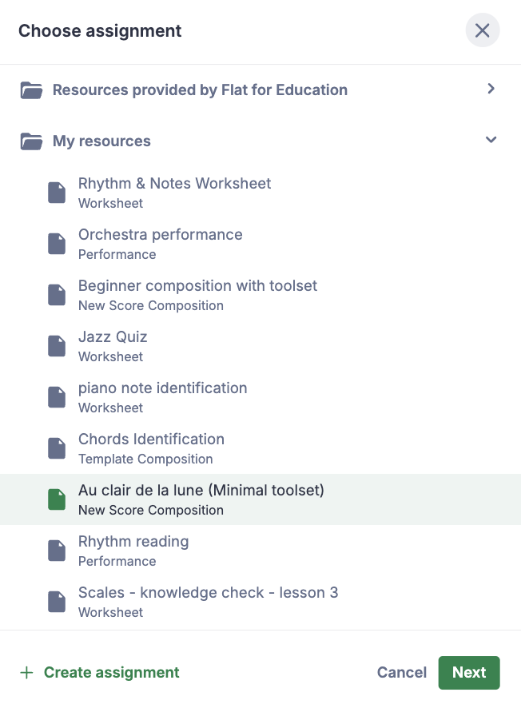Click the folder icon for Resources provided by Flat
Image resolution: width=521 pixels, height=708 pixels.
[31, 90]
